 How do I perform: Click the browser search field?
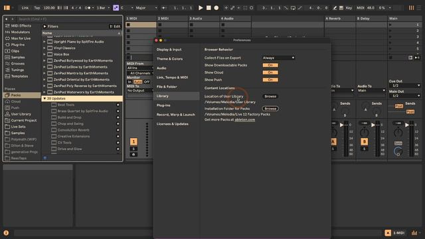coord(69,19)
